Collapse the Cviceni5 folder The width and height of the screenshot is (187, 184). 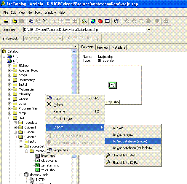click(15, 137)
